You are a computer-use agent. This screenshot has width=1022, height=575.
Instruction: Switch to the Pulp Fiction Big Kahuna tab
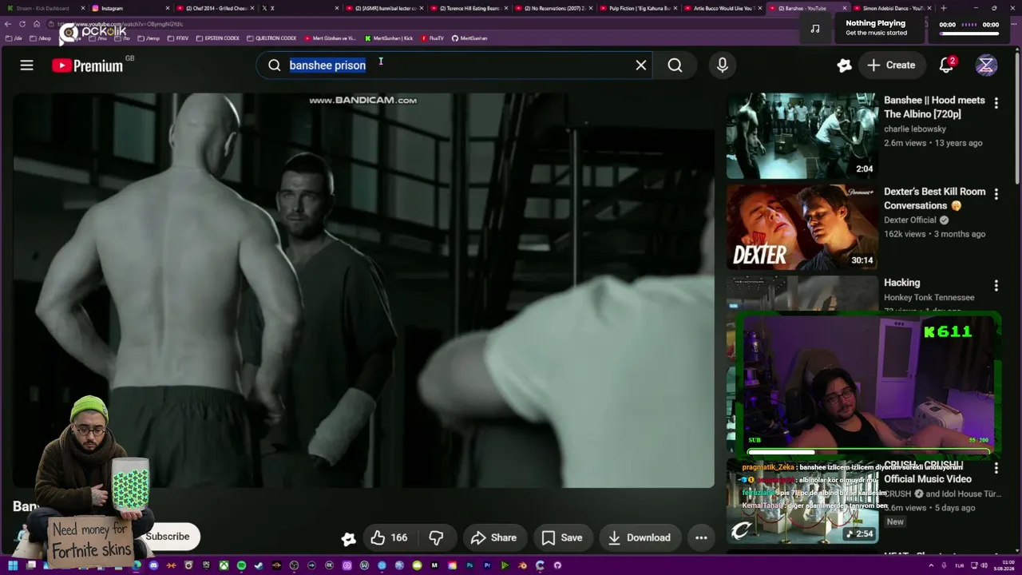639,8
